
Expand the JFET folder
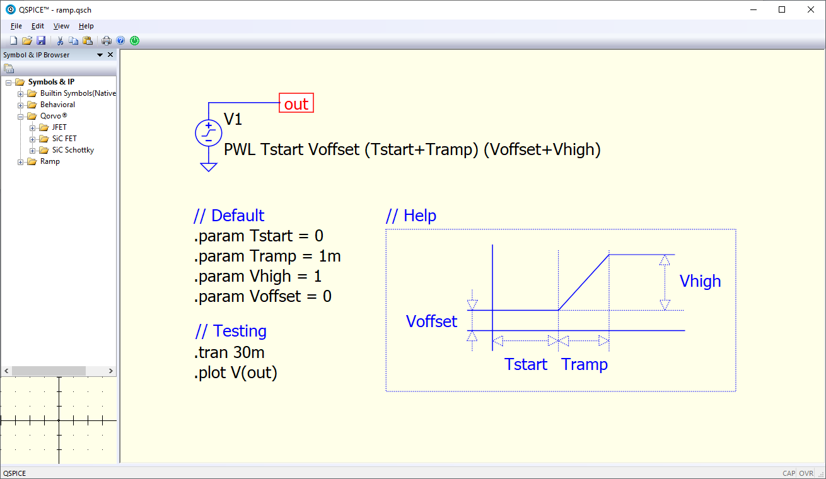click(32, 128)
